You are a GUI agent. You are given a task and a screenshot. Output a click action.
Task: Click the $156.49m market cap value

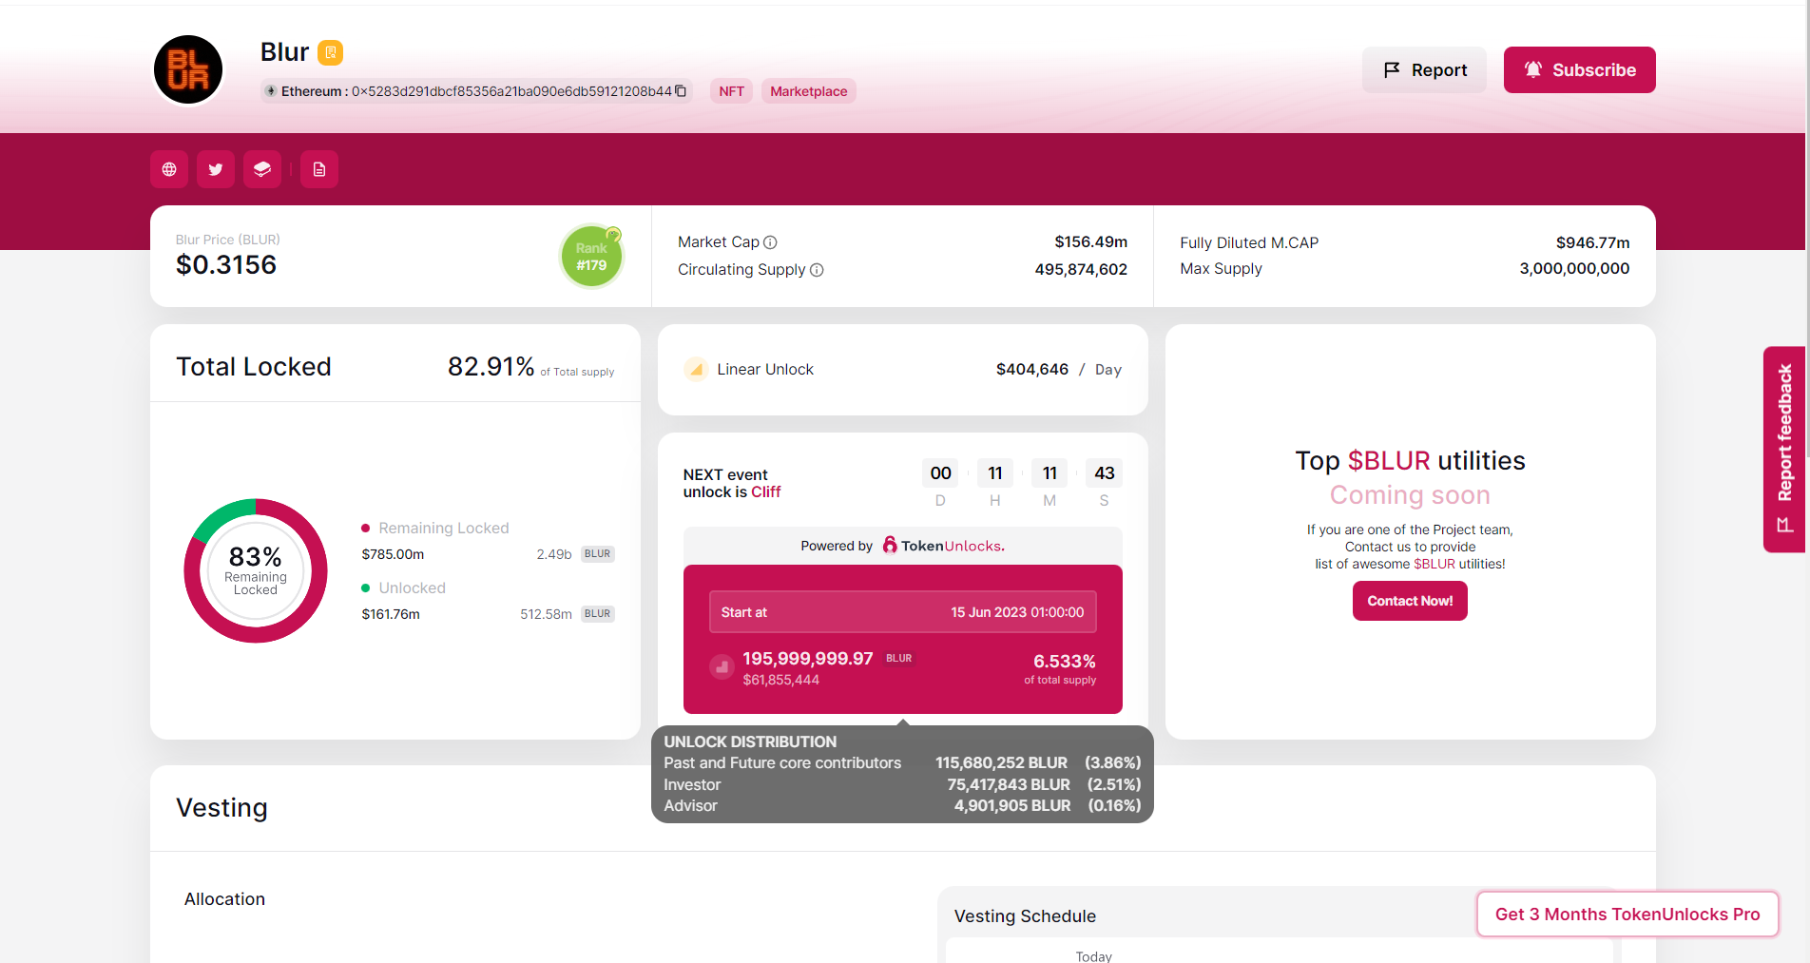[1090, 242]
